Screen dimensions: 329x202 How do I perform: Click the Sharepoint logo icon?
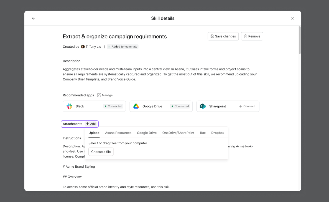tap(203, 106)
